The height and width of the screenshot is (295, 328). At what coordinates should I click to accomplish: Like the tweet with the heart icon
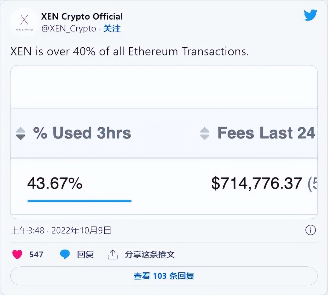[17, 254]
